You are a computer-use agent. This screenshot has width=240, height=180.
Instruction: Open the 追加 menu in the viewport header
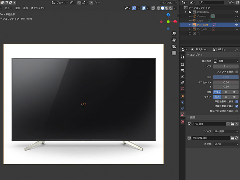25,8
